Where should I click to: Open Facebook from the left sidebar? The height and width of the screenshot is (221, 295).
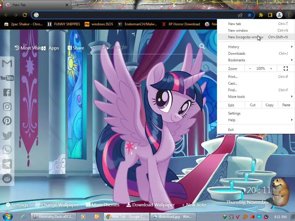point(7,92)
